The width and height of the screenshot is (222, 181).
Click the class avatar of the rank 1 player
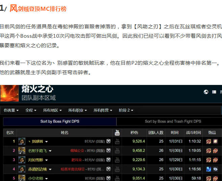pyautogui.click(x=22, y=141)
